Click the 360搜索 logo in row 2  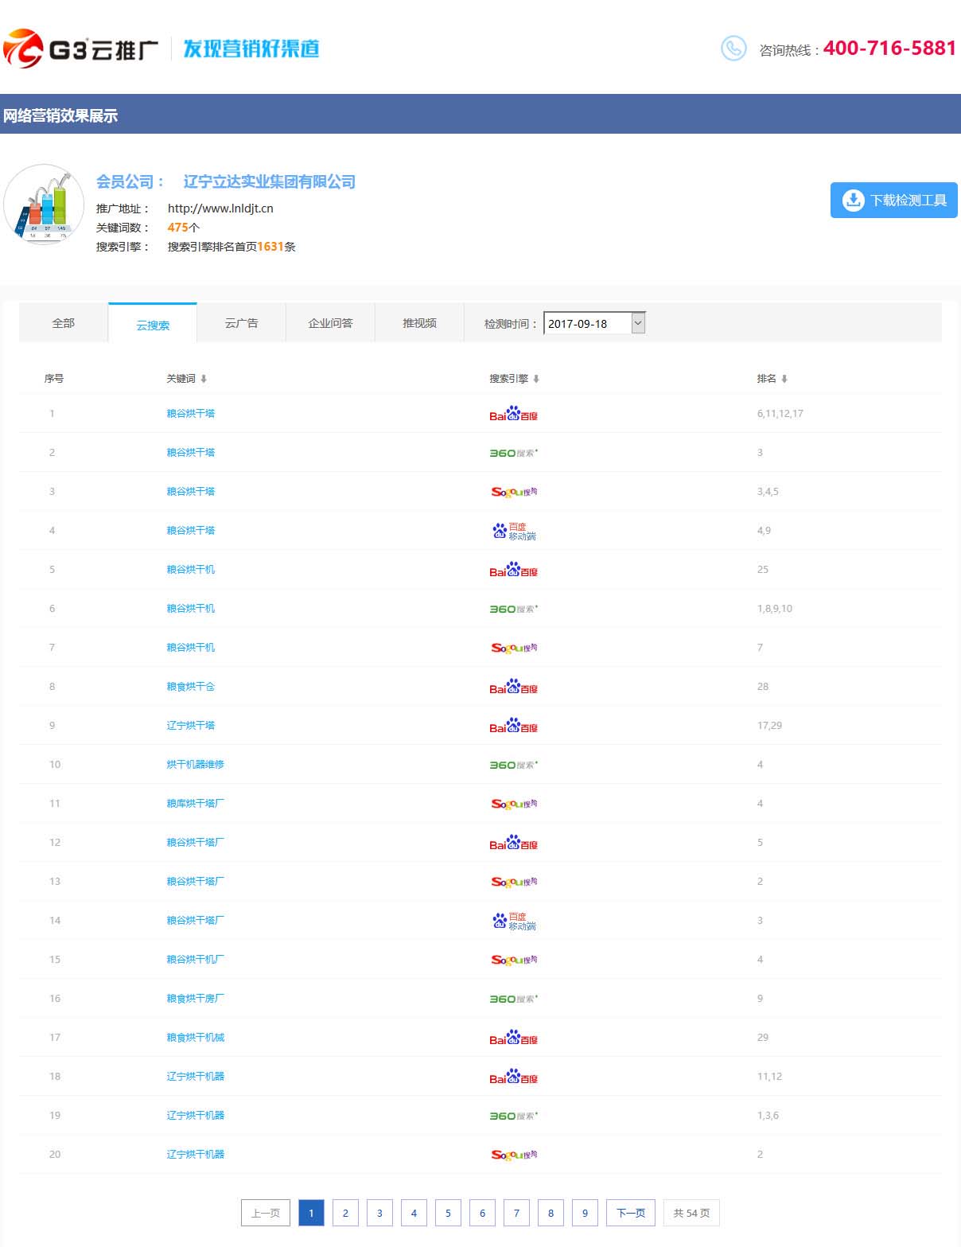point(513,453)
